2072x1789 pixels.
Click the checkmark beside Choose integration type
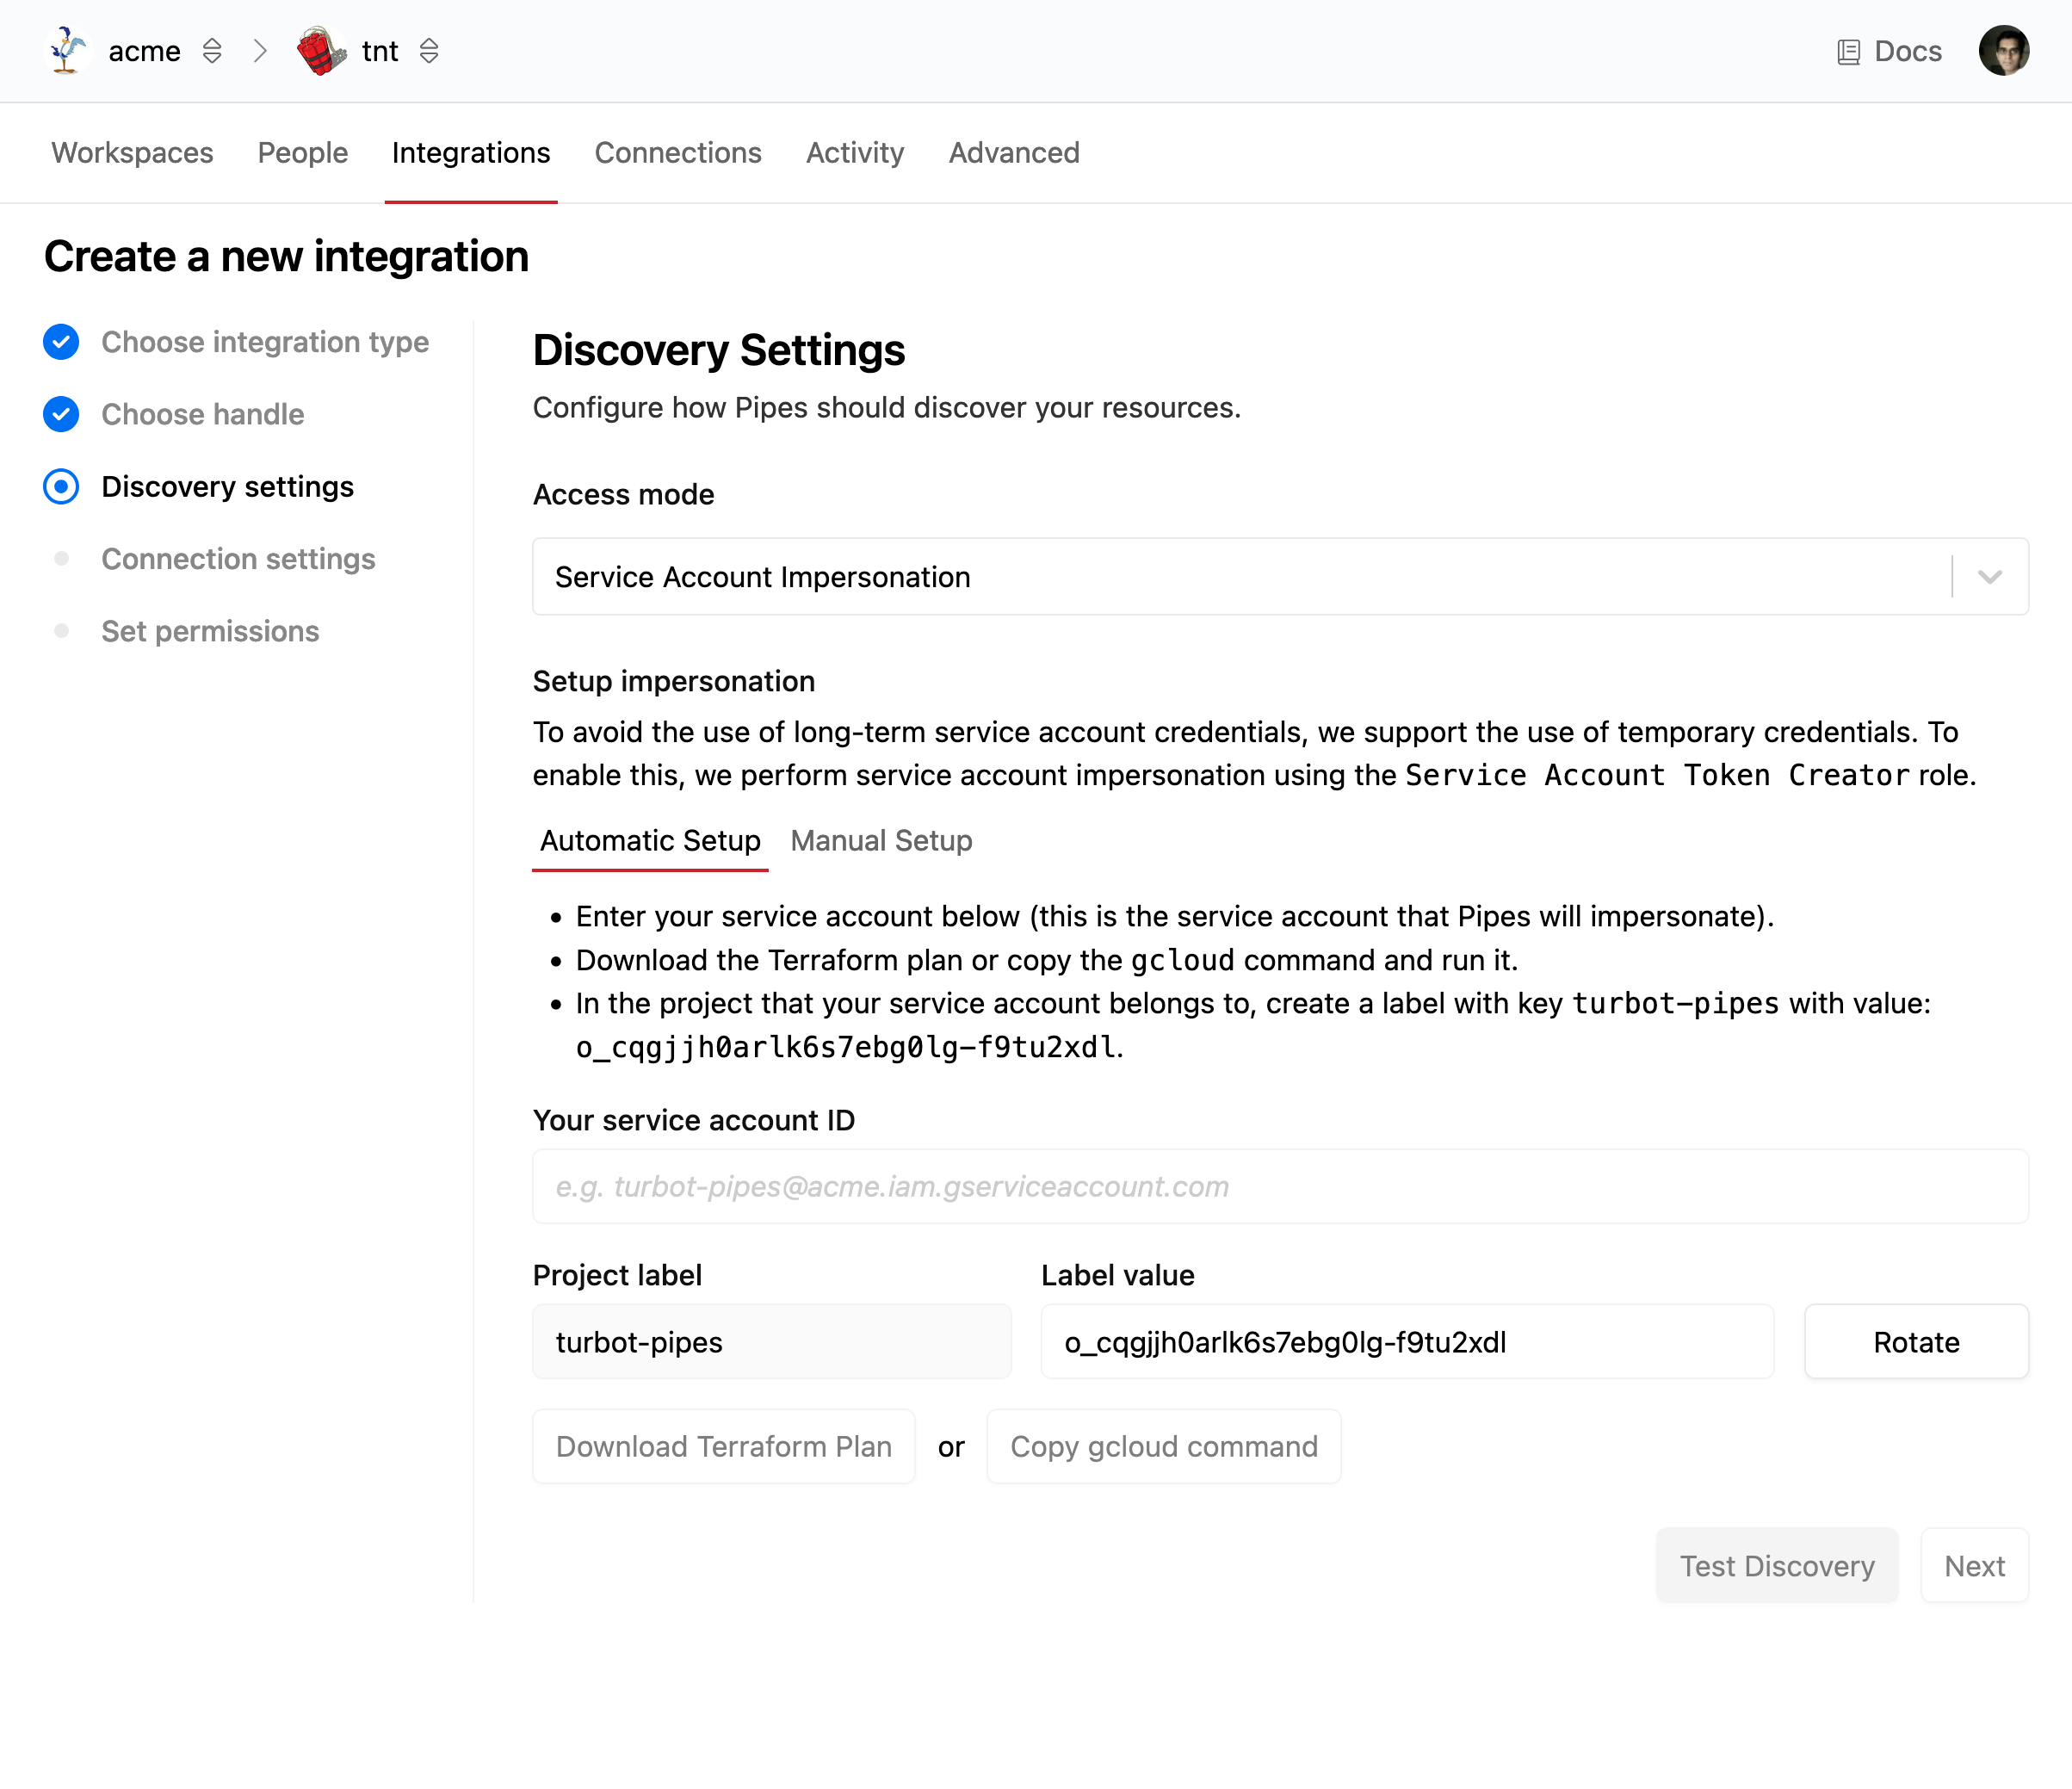tap(61, 342)
